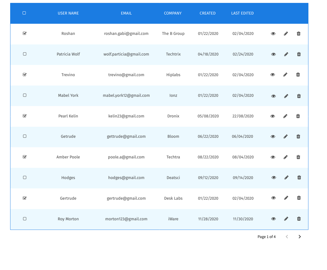Click the USER NAME column header

pyautogui.click(x=68, y=13)
